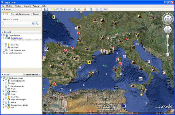Click the Poligono senza titolo polygon icon
The image size is (175, 115).
(9, 50)
